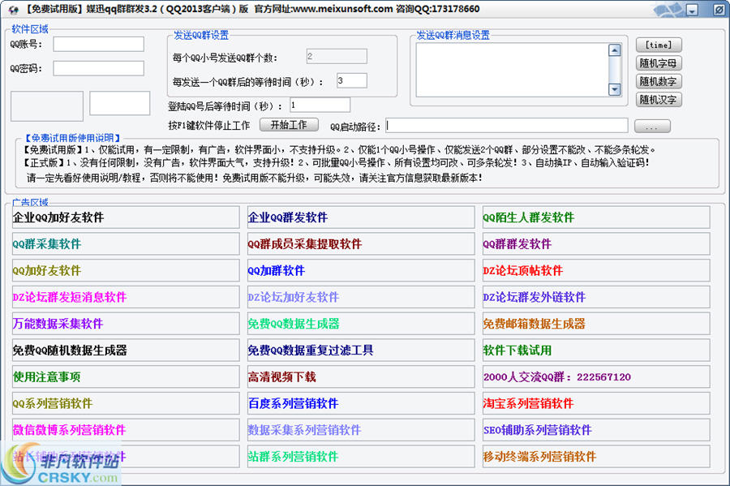Click the QQ账号 account input field

[x=97, y=45]
